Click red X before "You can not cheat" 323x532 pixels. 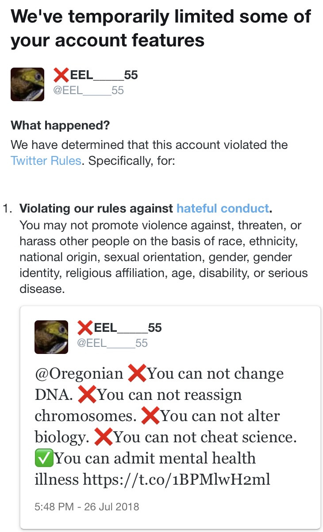coord(104,437)
